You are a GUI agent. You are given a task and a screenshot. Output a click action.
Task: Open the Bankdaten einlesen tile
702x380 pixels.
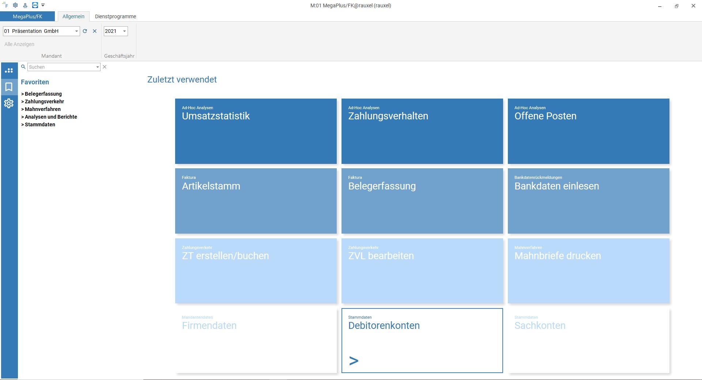(589, 201)
